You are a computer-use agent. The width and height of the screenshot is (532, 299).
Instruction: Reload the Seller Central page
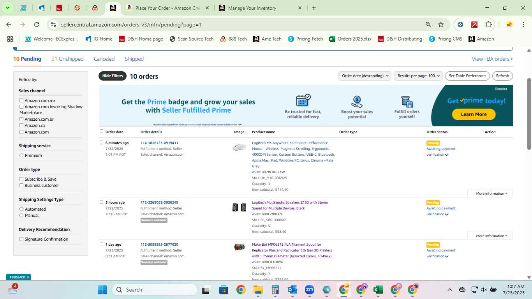37,25
